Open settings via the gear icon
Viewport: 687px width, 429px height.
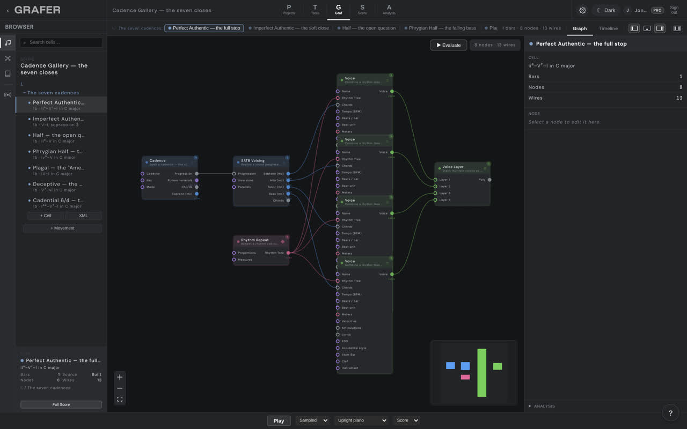point(582,10)
